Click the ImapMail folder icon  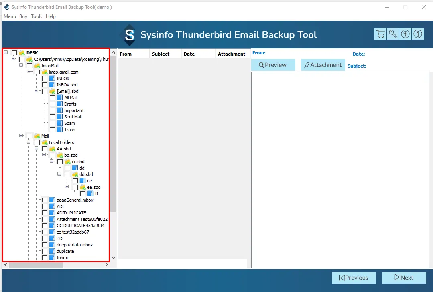(37, 66)
